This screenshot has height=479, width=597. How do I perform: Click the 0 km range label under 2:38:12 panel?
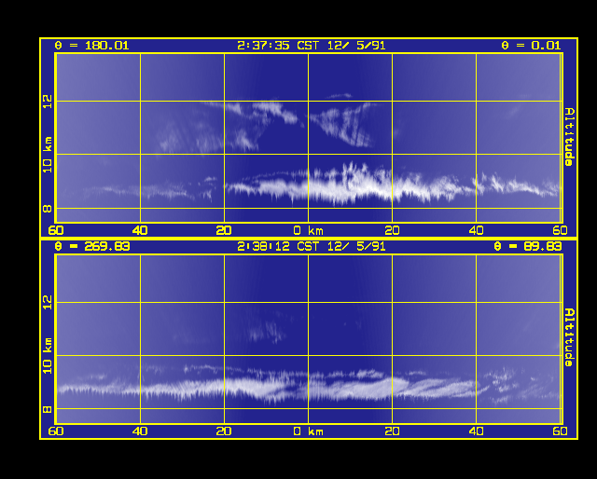pyautogui.click(x=309, y=431)
